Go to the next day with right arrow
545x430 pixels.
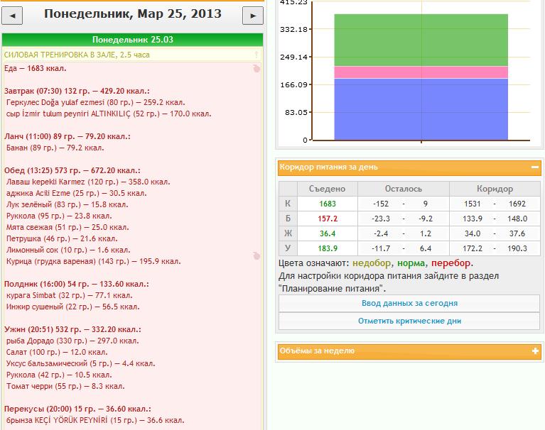point(253,16)
